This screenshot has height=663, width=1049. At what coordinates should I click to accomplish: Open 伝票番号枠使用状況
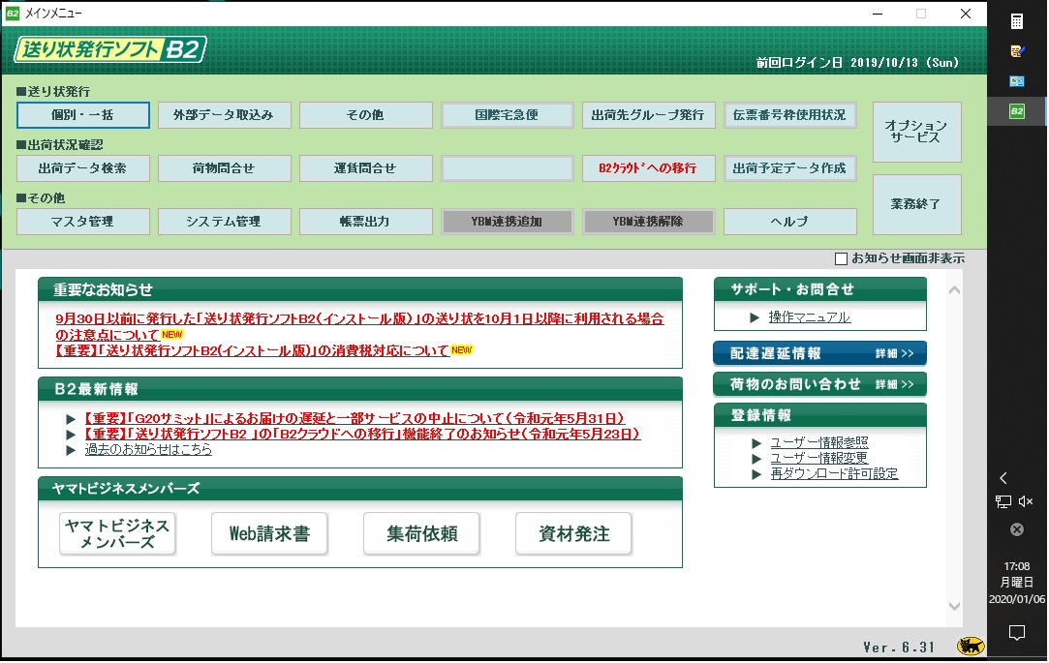(790, 115)
